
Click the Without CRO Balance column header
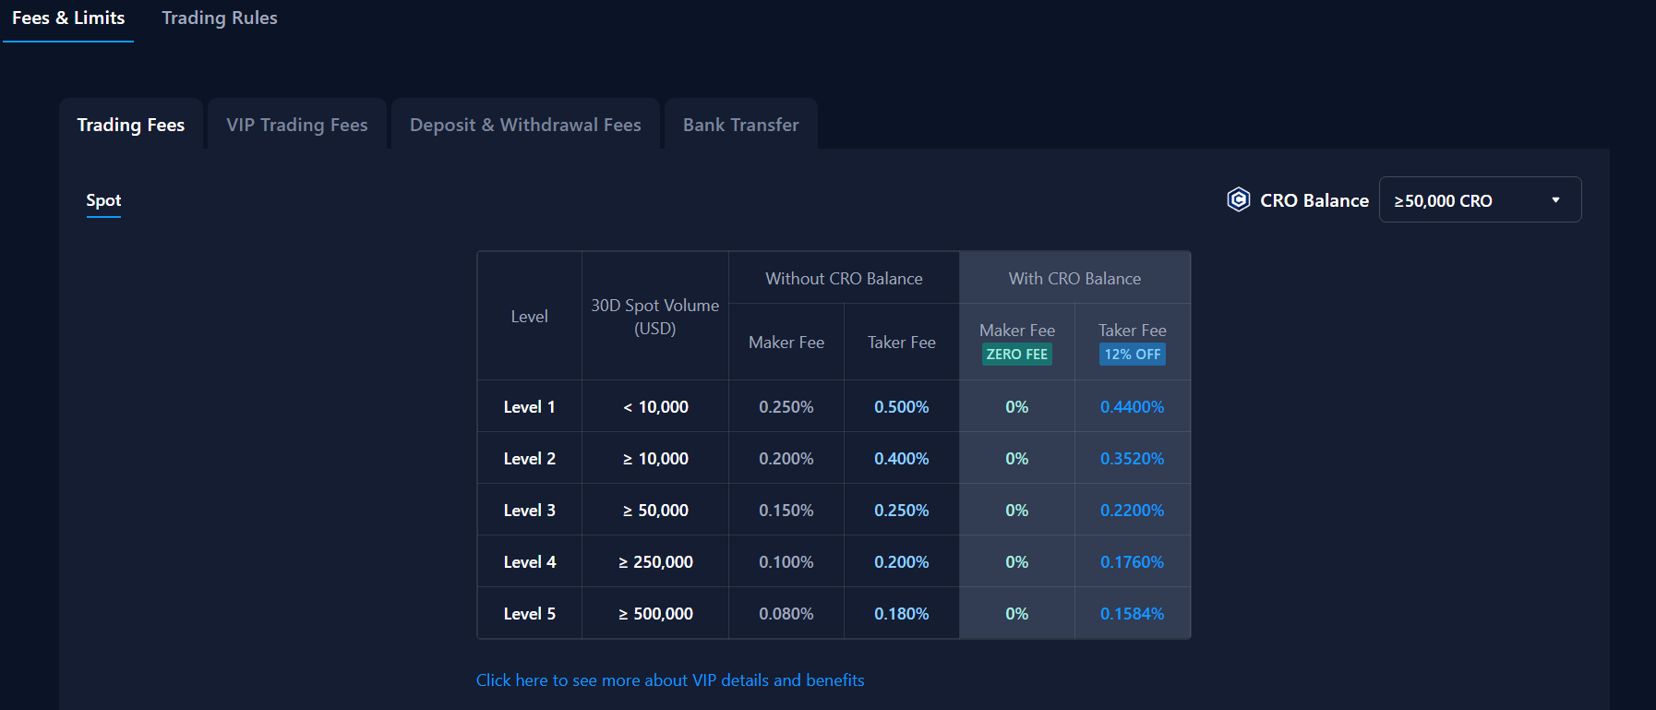pyautogui.click(x=844, y=279)
